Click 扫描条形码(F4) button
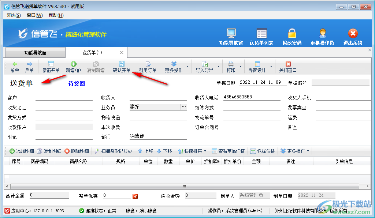 tap(113, 151)
